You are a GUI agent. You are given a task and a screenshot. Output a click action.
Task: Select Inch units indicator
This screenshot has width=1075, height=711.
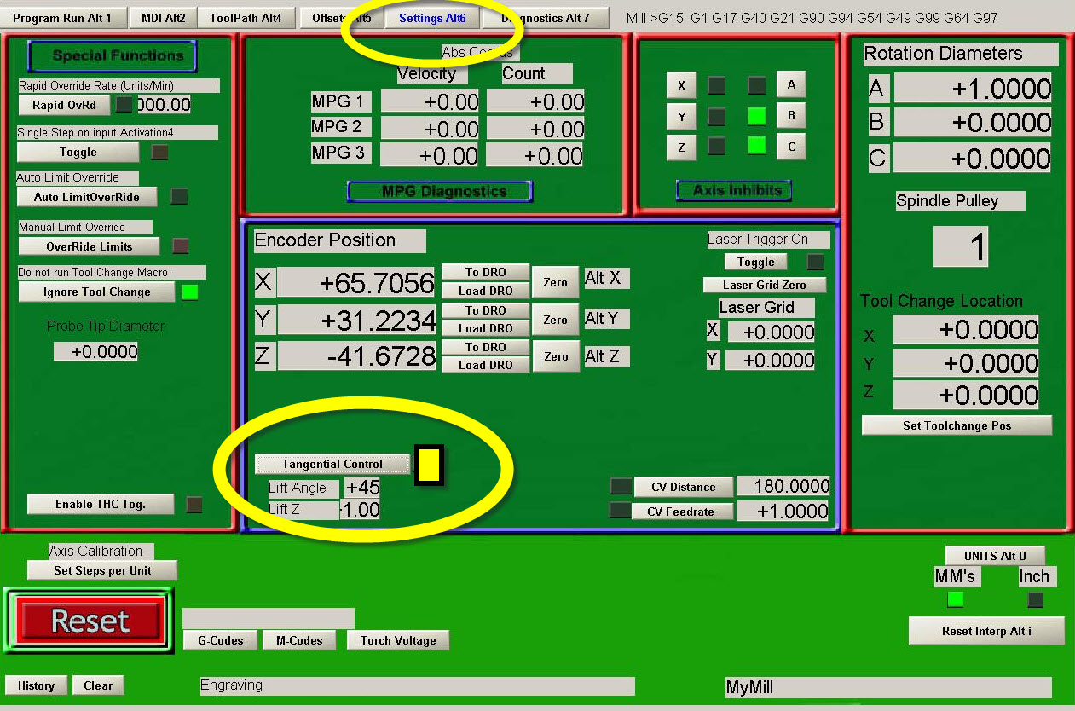(x=1035, y=599)
